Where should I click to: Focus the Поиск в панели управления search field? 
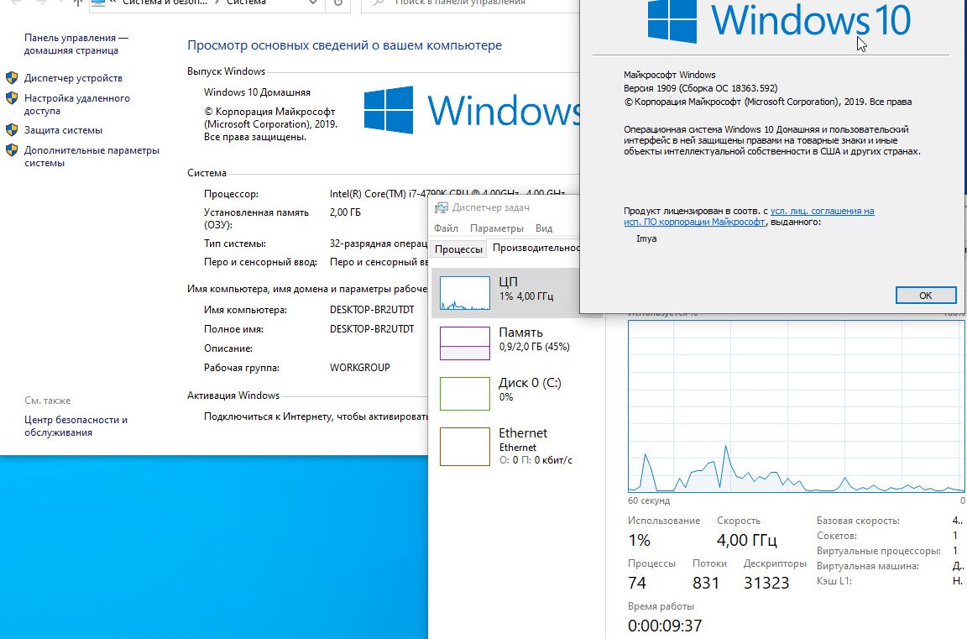tap(472, 3)
